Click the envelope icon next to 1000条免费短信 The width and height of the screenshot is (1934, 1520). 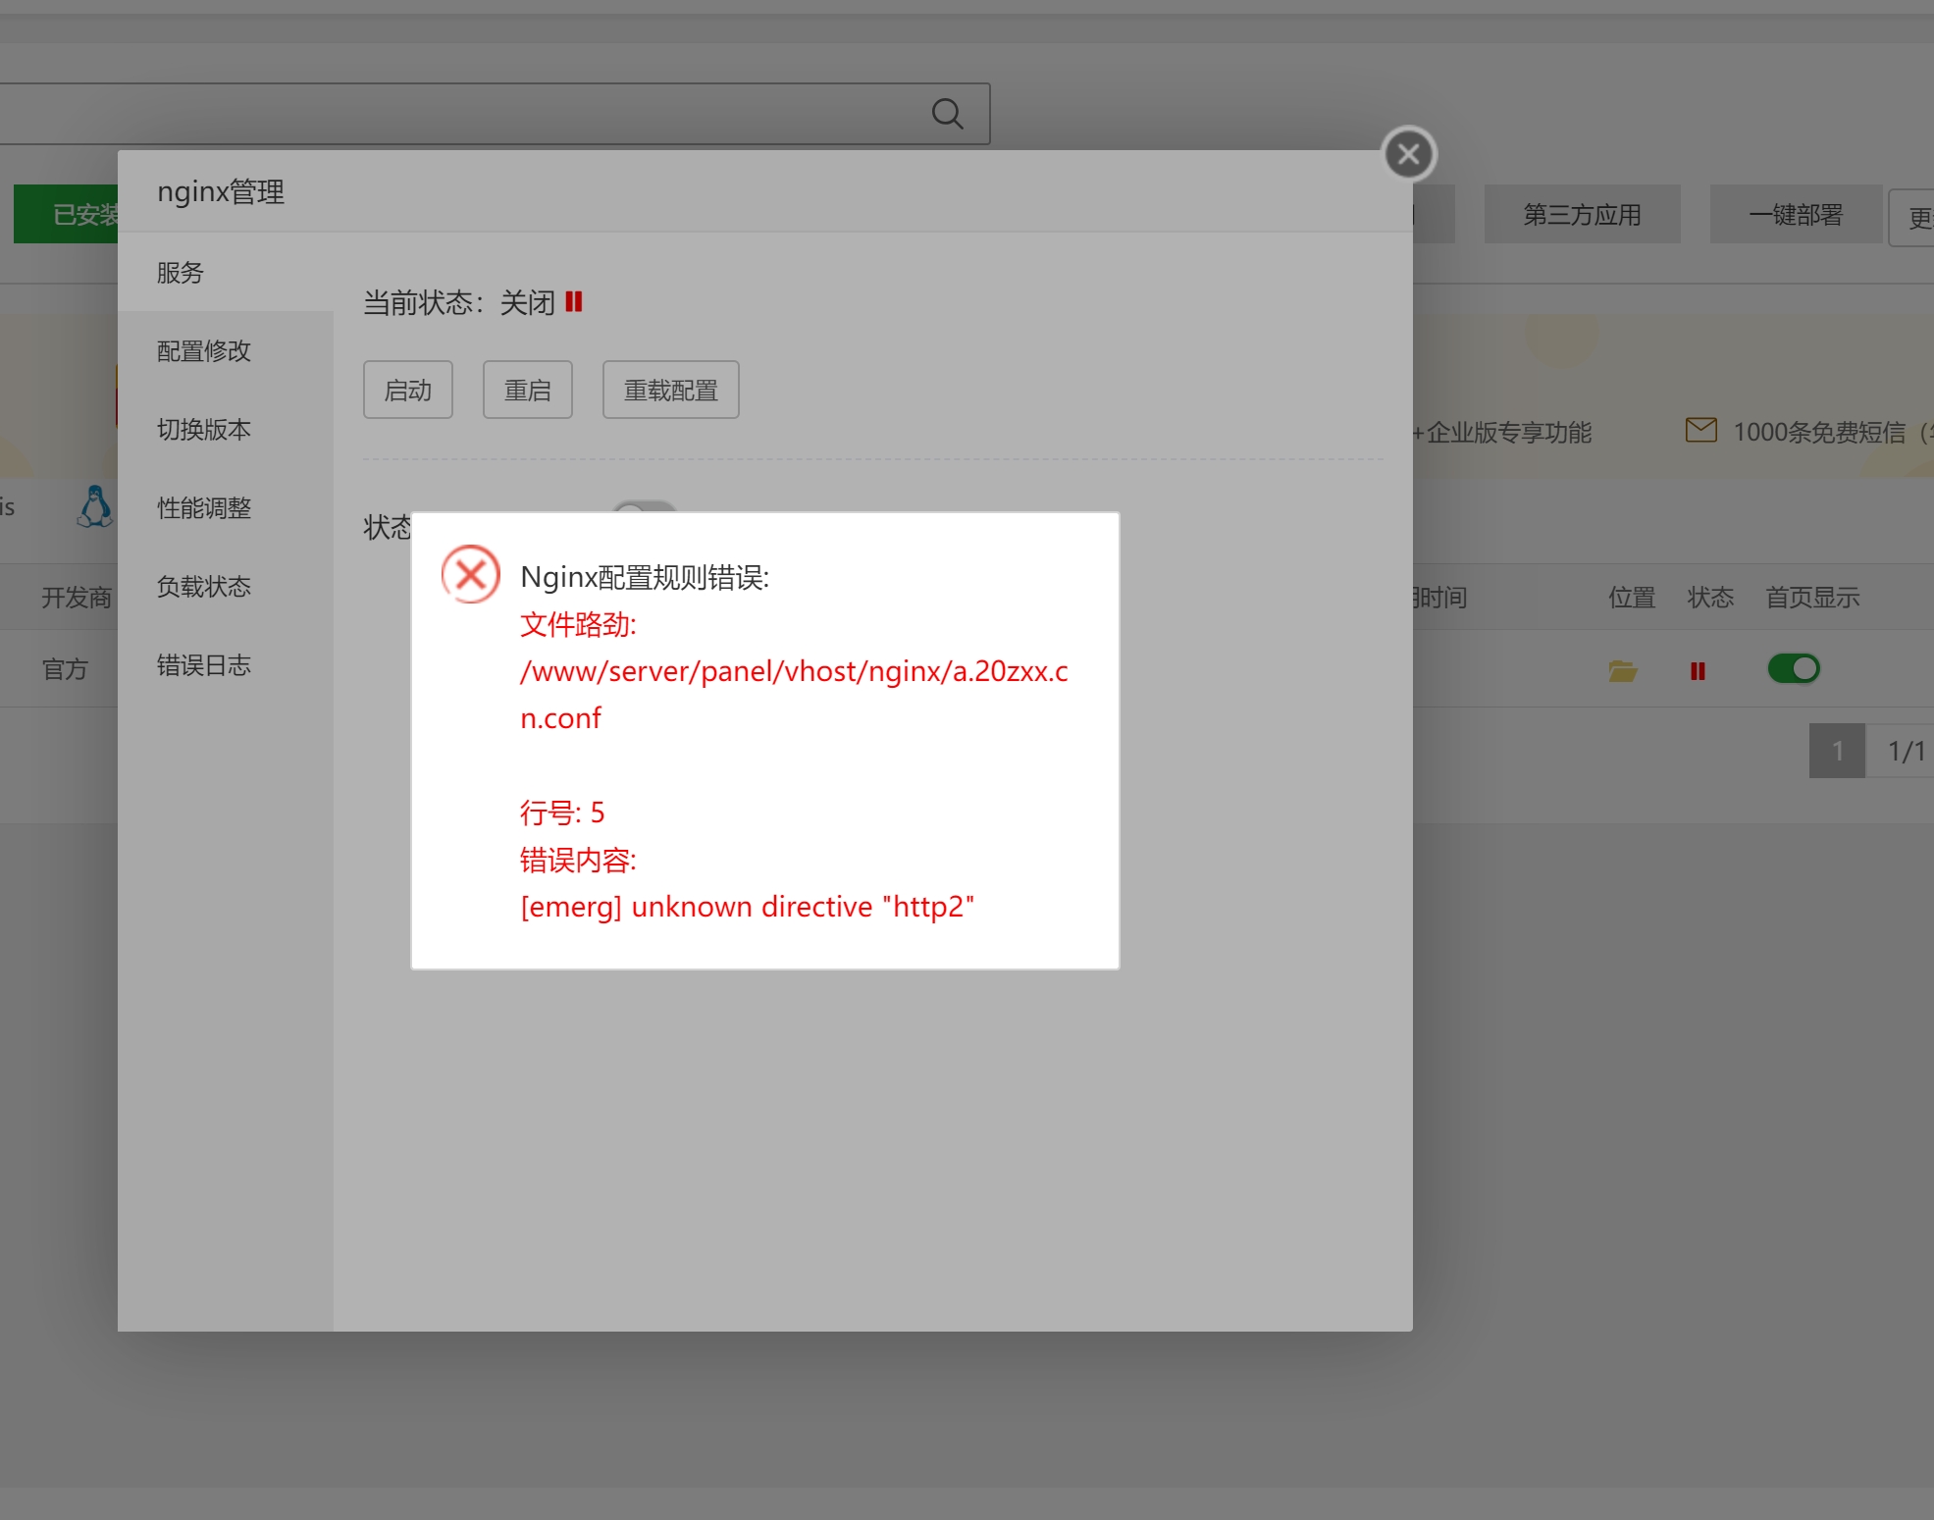point(1701,430)
